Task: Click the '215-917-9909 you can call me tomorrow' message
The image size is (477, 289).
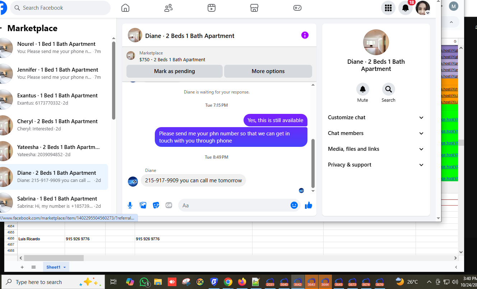Action: (193, 180)
